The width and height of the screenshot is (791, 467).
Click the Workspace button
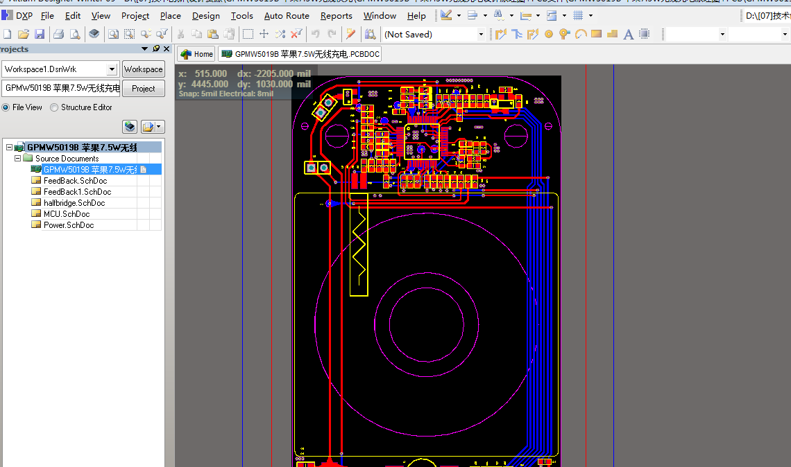tap(143, 69)
